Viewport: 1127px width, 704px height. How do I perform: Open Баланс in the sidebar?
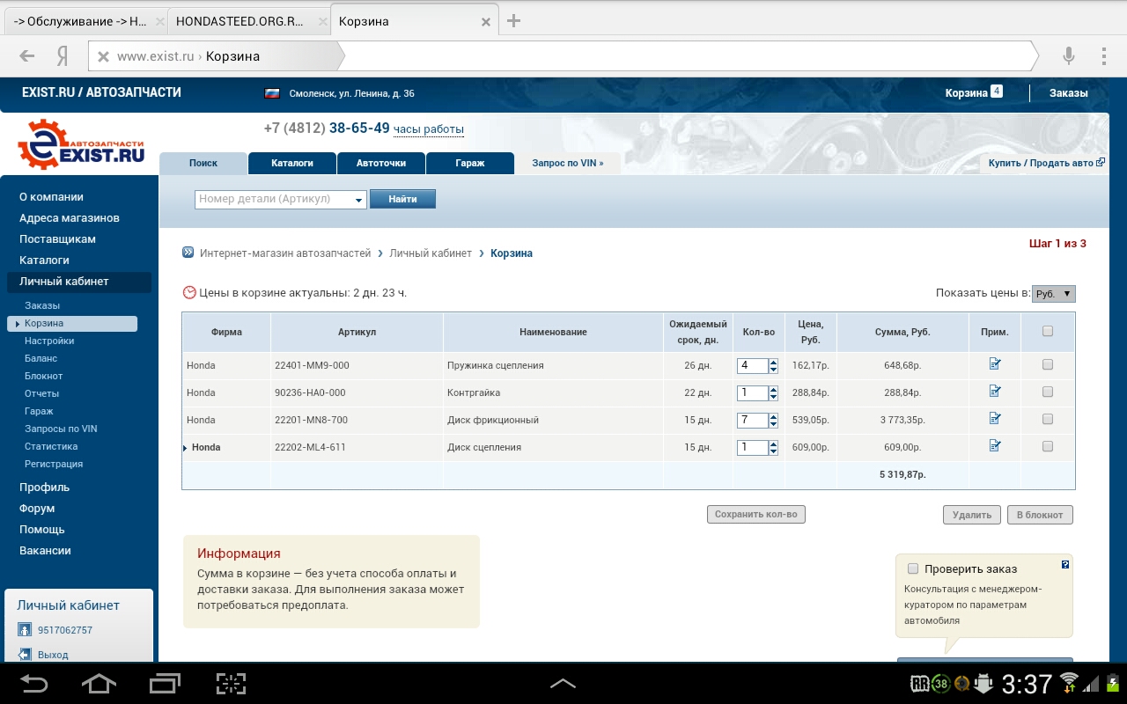pyautogui.click(x=41, y=358)
